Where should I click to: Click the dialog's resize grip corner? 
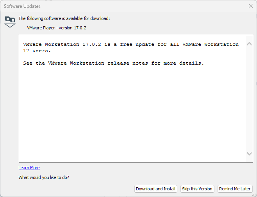coord(254,194)
